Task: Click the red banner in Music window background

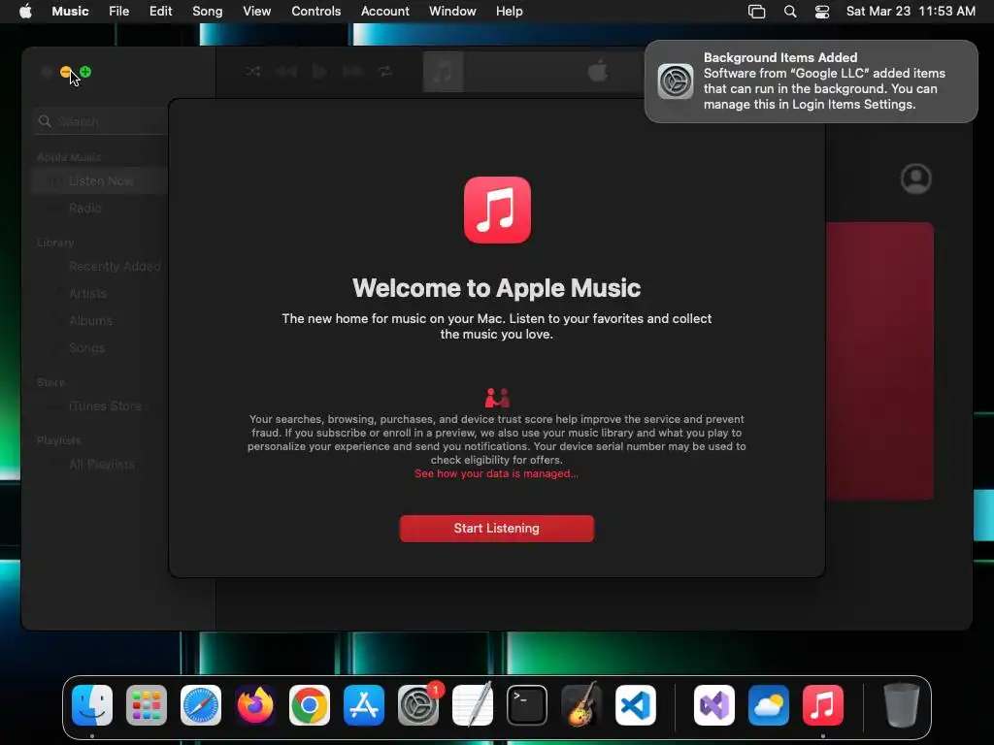Action: 879,361
